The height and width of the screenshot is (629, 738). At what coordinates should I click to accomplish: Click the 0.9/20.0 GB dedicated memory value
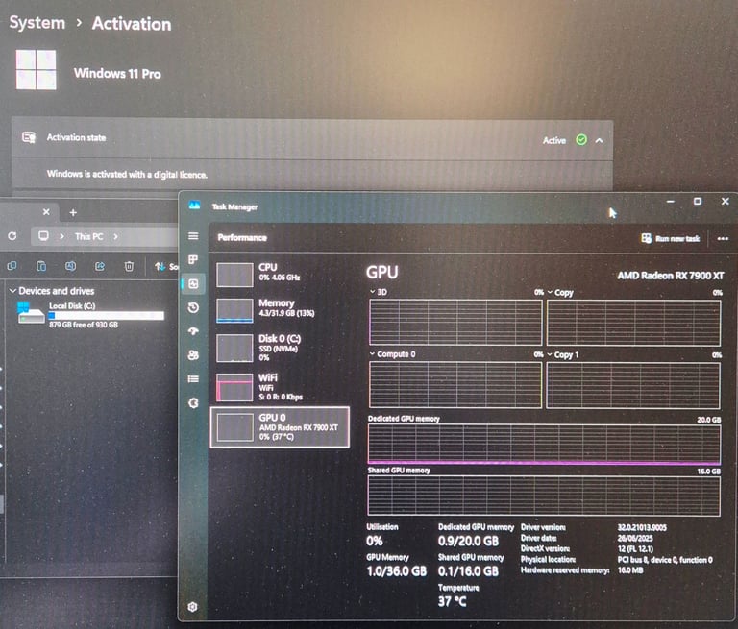[468, 541]
